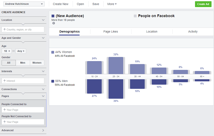Screen dimensions: 214x136
Task: Click the 10% men bar for 45-54
Action: (x=159, y=82)
